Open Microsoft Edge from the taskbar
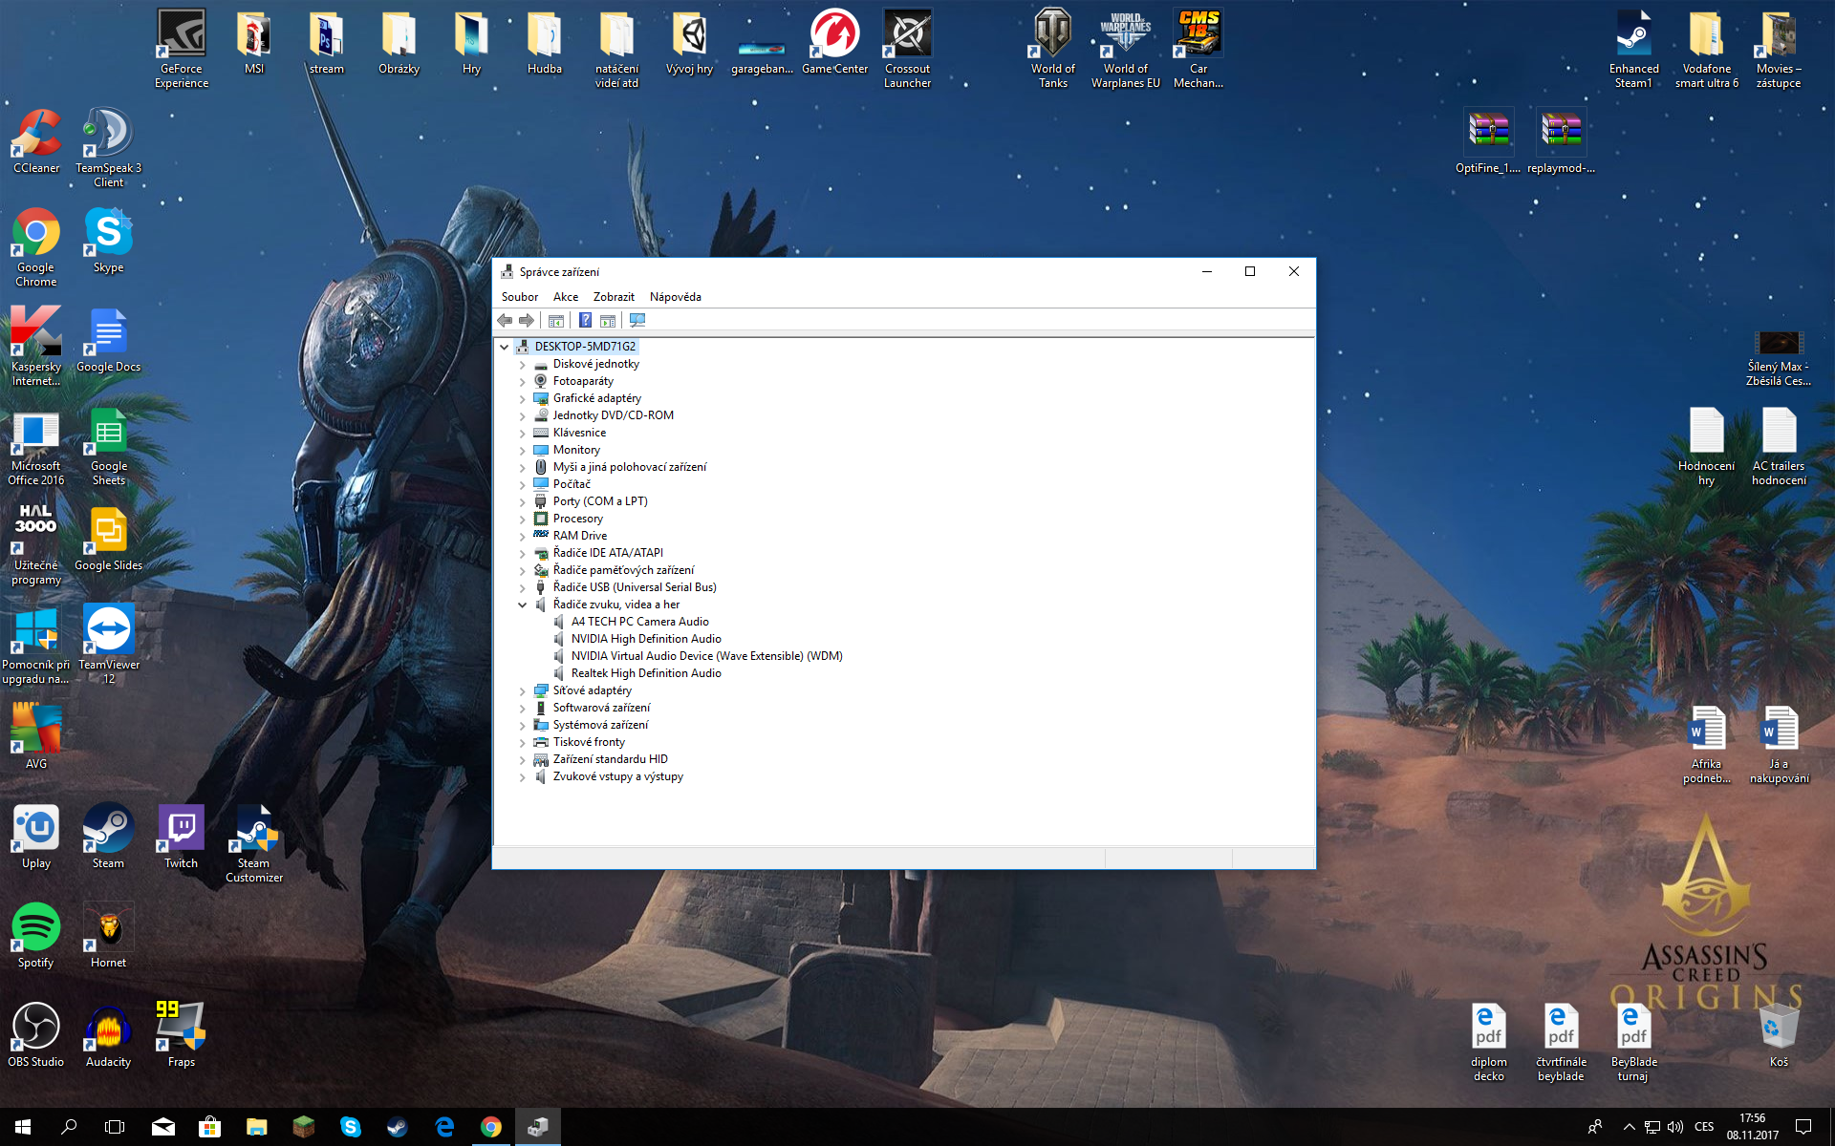 click(x=444, y=1127)
